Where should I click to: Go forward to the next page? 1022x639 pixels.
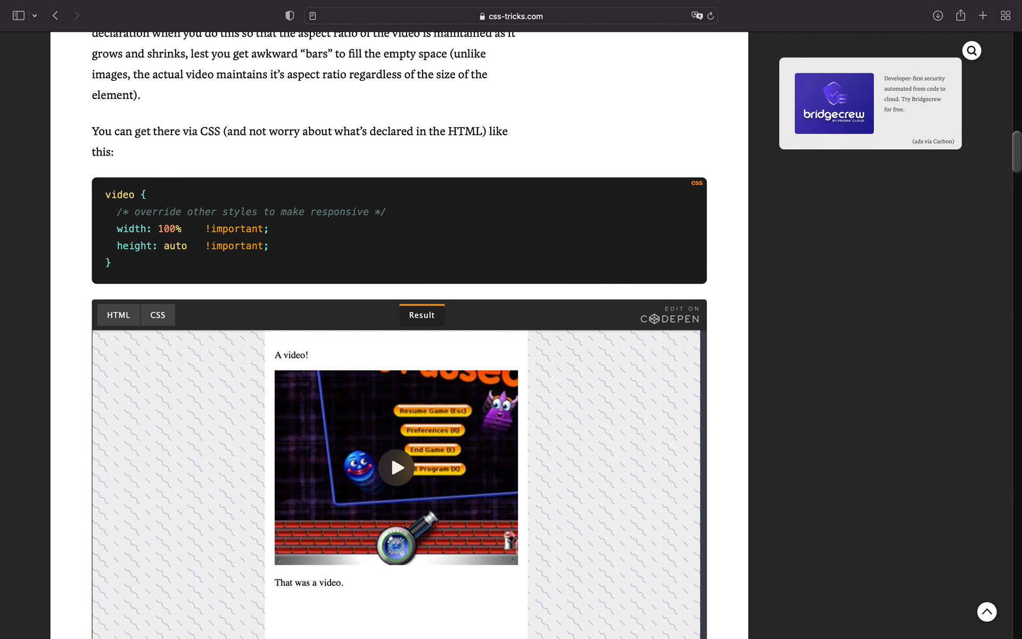[x=77, y=16]
